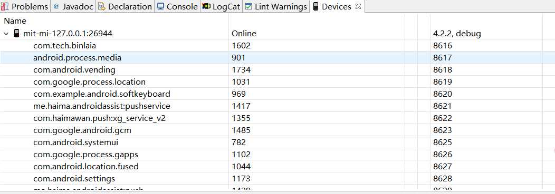Click port number 8616
Viewport: 555px width, 194px height.
443,46
